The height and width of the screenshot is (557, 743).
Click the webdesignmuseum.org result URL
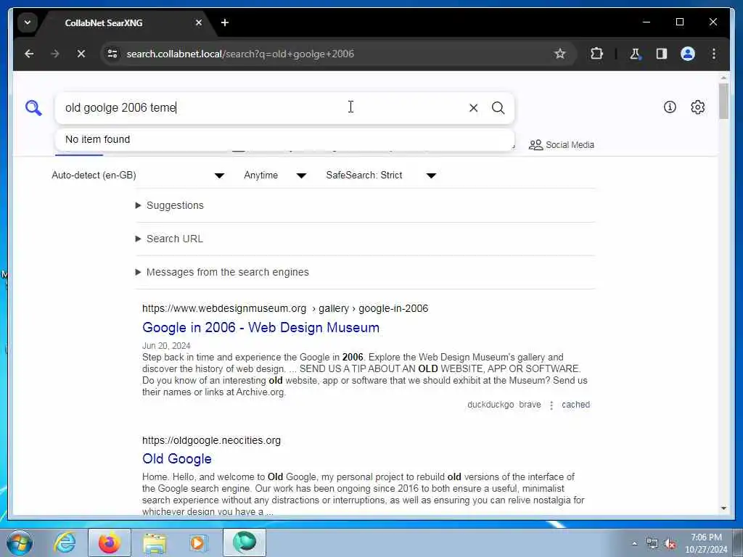[285, 308]
